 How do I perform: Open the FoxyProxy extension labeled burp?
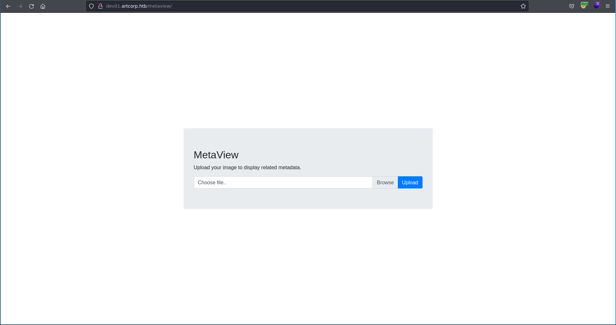tap(584, 6)
